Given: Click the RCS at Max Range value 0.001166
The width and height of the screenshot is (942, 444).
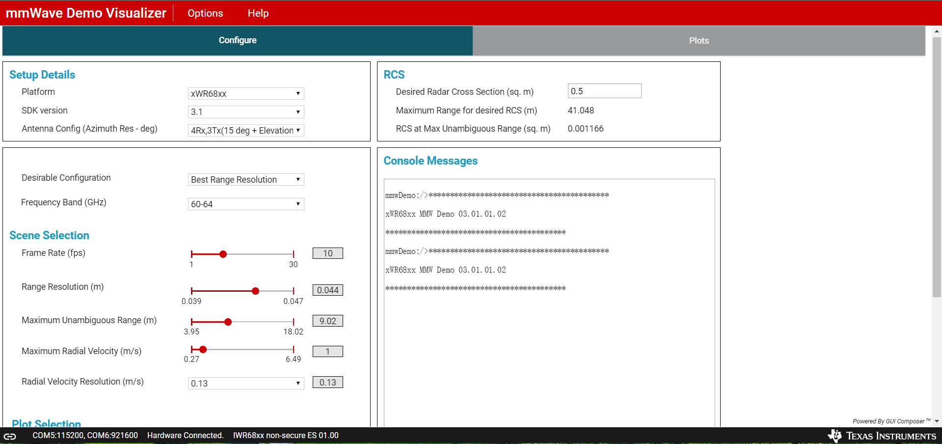Looking at the screenshot, I should [586, 129].
